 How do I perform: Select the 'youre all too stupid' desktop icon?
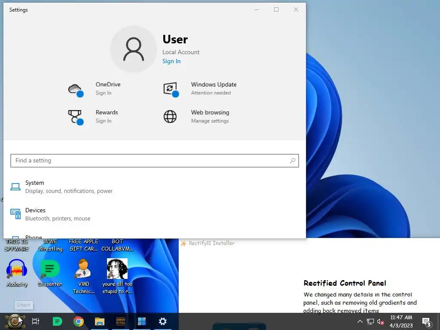pyautogui.click(x=117, y=276)
